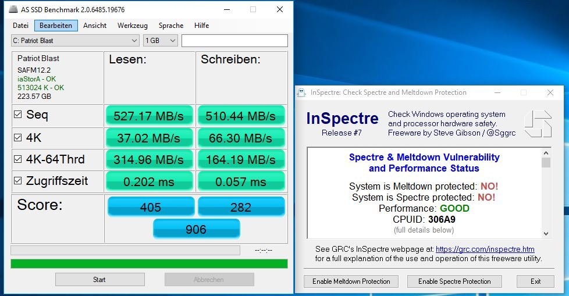Open the Werkzeug menu

133,26
